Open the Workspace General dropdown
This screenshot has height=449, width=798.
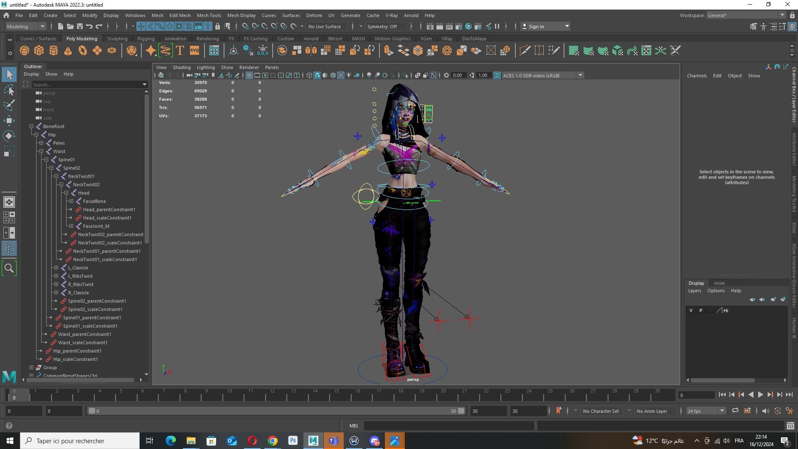746,15
